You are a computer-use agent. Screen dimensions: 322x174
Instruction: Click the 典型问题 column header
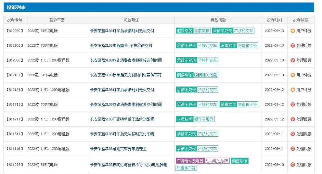point(218,20)
